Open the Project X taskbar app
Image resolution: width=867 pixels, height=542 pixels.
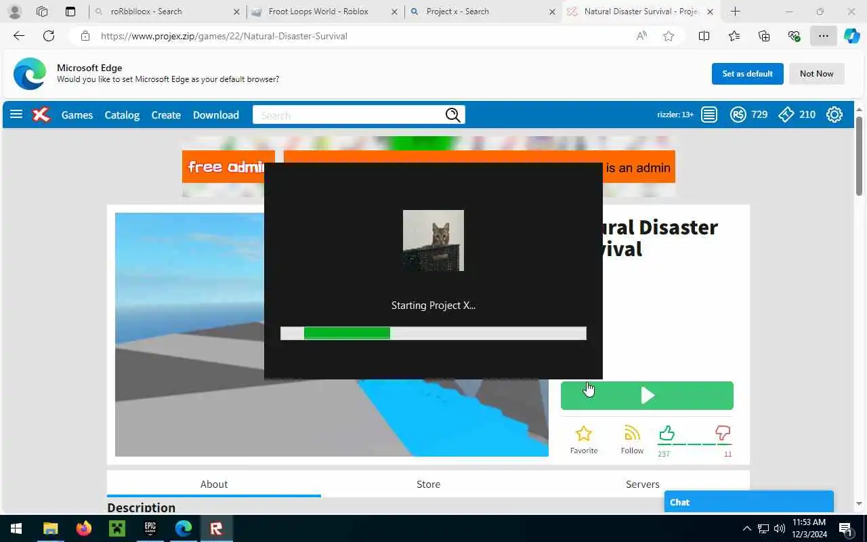coord(216,528)
